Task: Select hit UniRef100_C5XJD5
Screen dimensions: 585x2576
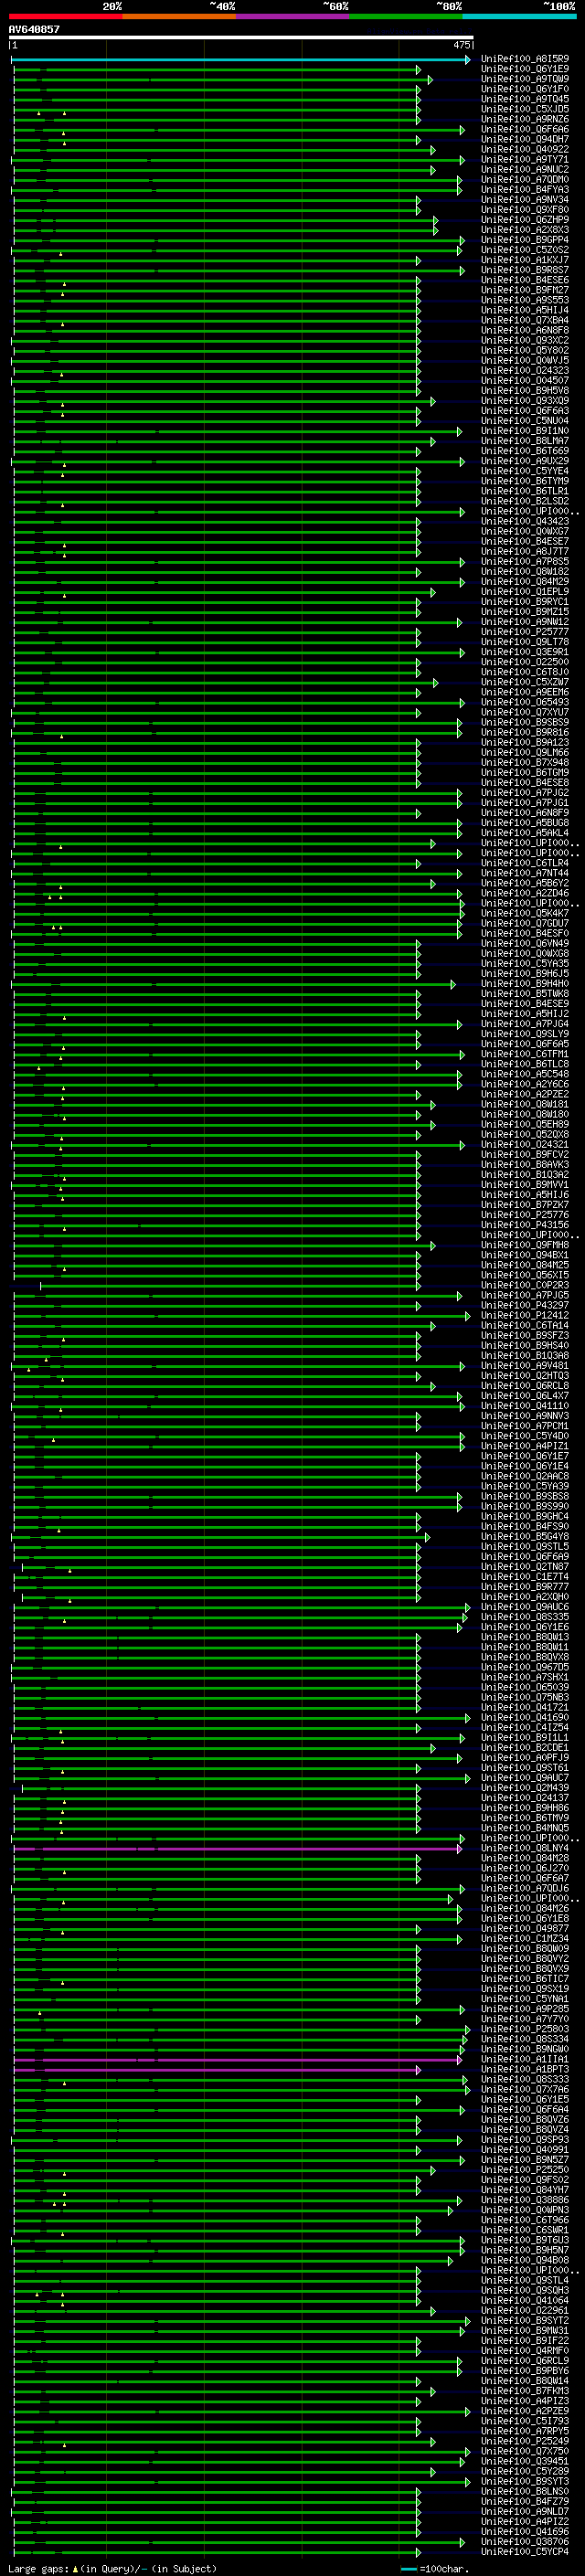Action: [x=525, y=109]
